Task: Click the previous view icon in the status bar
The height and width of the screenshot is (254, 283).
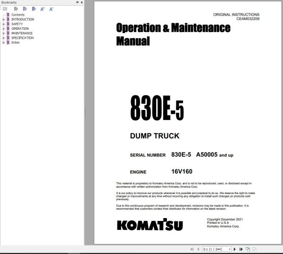Action: 248,249
